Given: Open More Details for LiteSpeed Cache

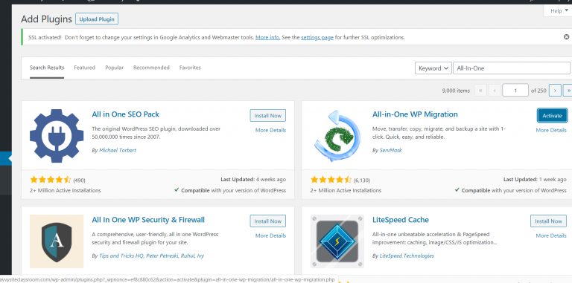Looking at the screenshot, I should point(551,235).
